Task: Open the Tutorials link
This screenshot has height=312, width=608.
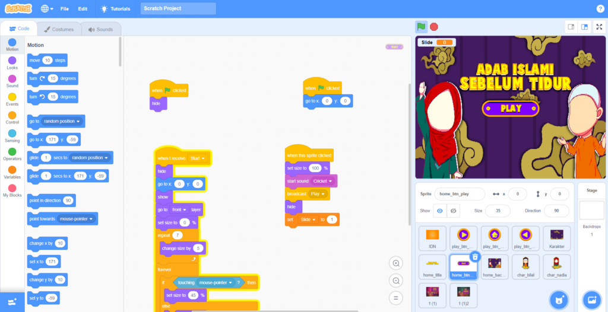Action: tap(116, 9)
